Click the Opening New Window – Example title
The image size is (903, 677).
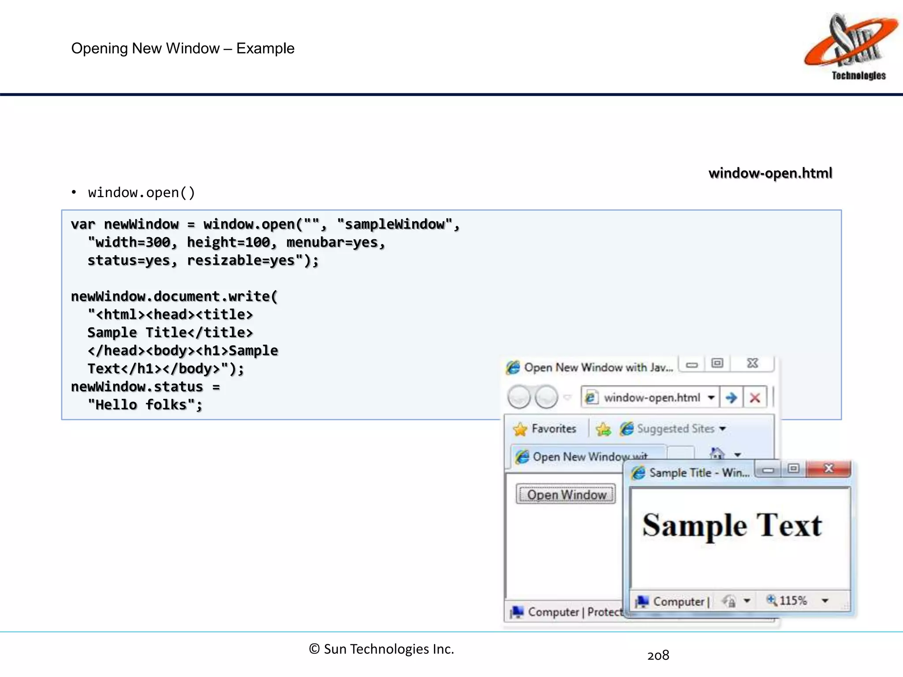click(x=183, y=48)
